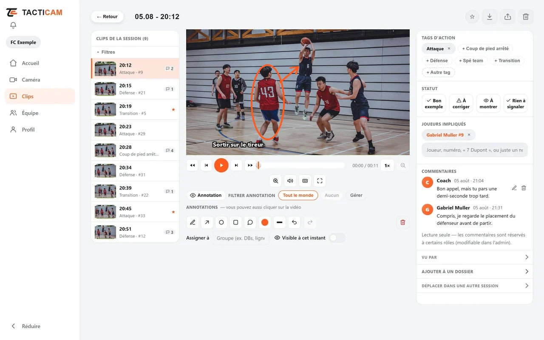Set status to 'À montrer'
The height and width of the screenshot is (340, 544).
[x=488, y=104]
